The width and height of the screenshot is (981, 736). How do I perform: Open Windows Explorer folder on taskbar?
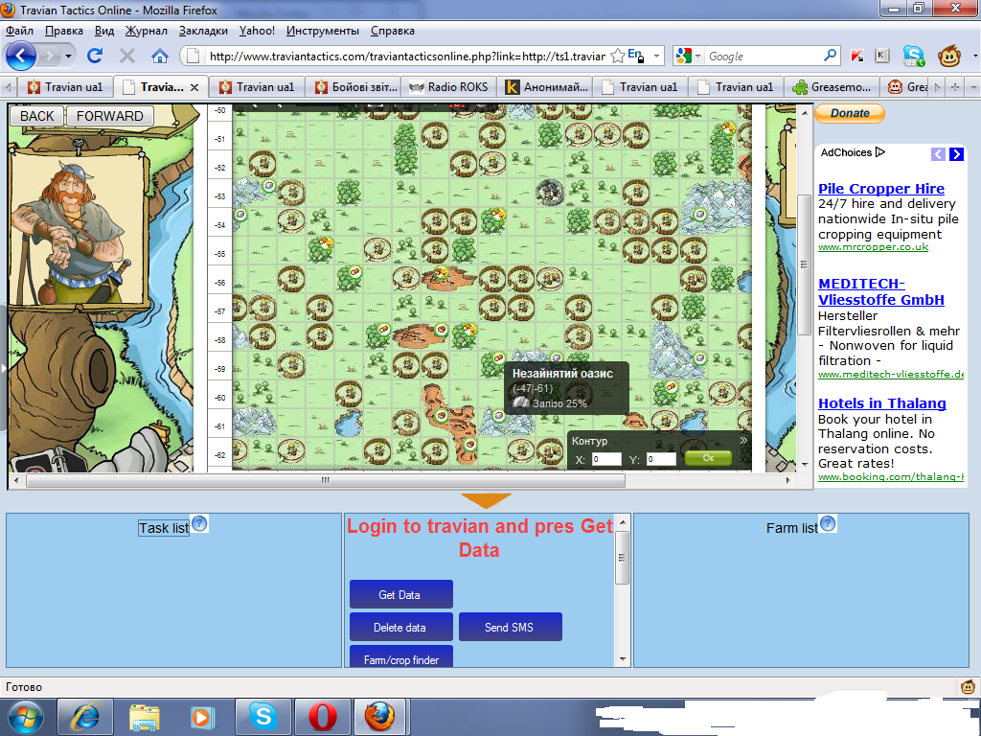tap(145, 717)
